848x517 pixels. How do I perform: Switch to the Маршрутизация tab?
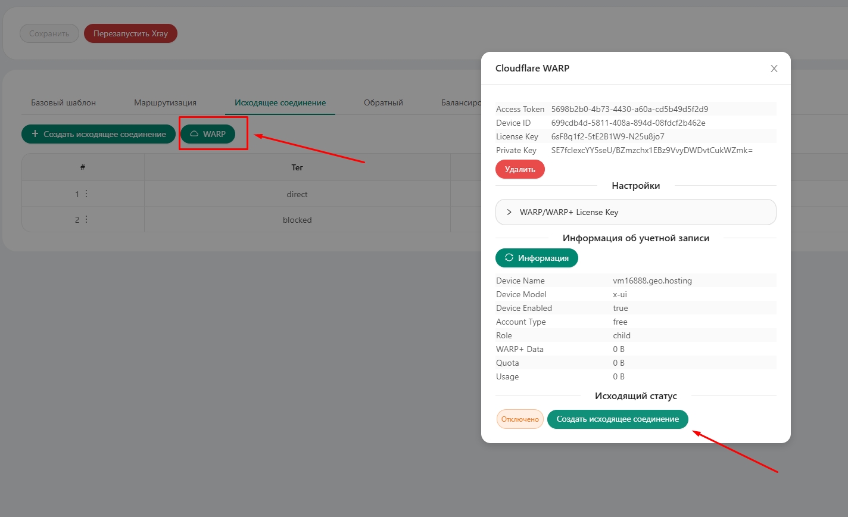click(x=165, y=102)
